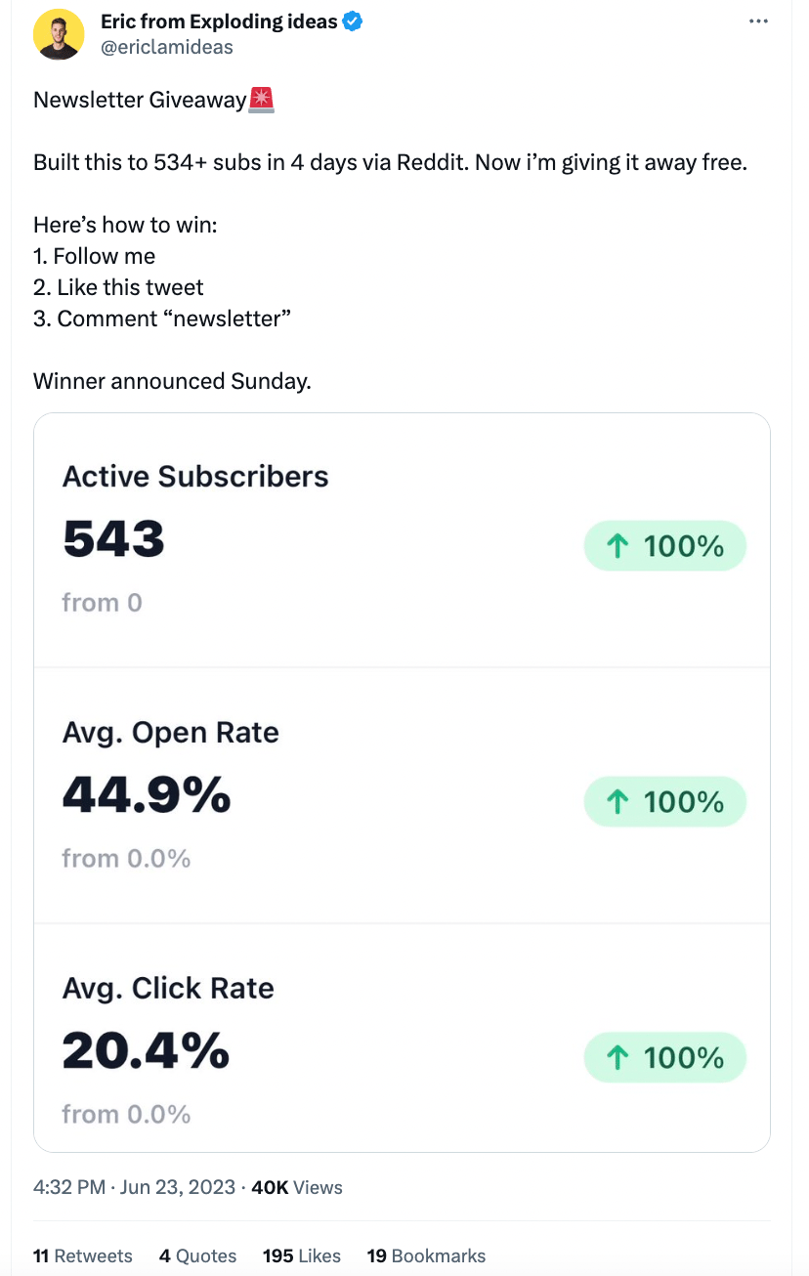The image size is (809, 1276).
Task: Show the 4 Quotes list
Action: (x=197, y=1256)
